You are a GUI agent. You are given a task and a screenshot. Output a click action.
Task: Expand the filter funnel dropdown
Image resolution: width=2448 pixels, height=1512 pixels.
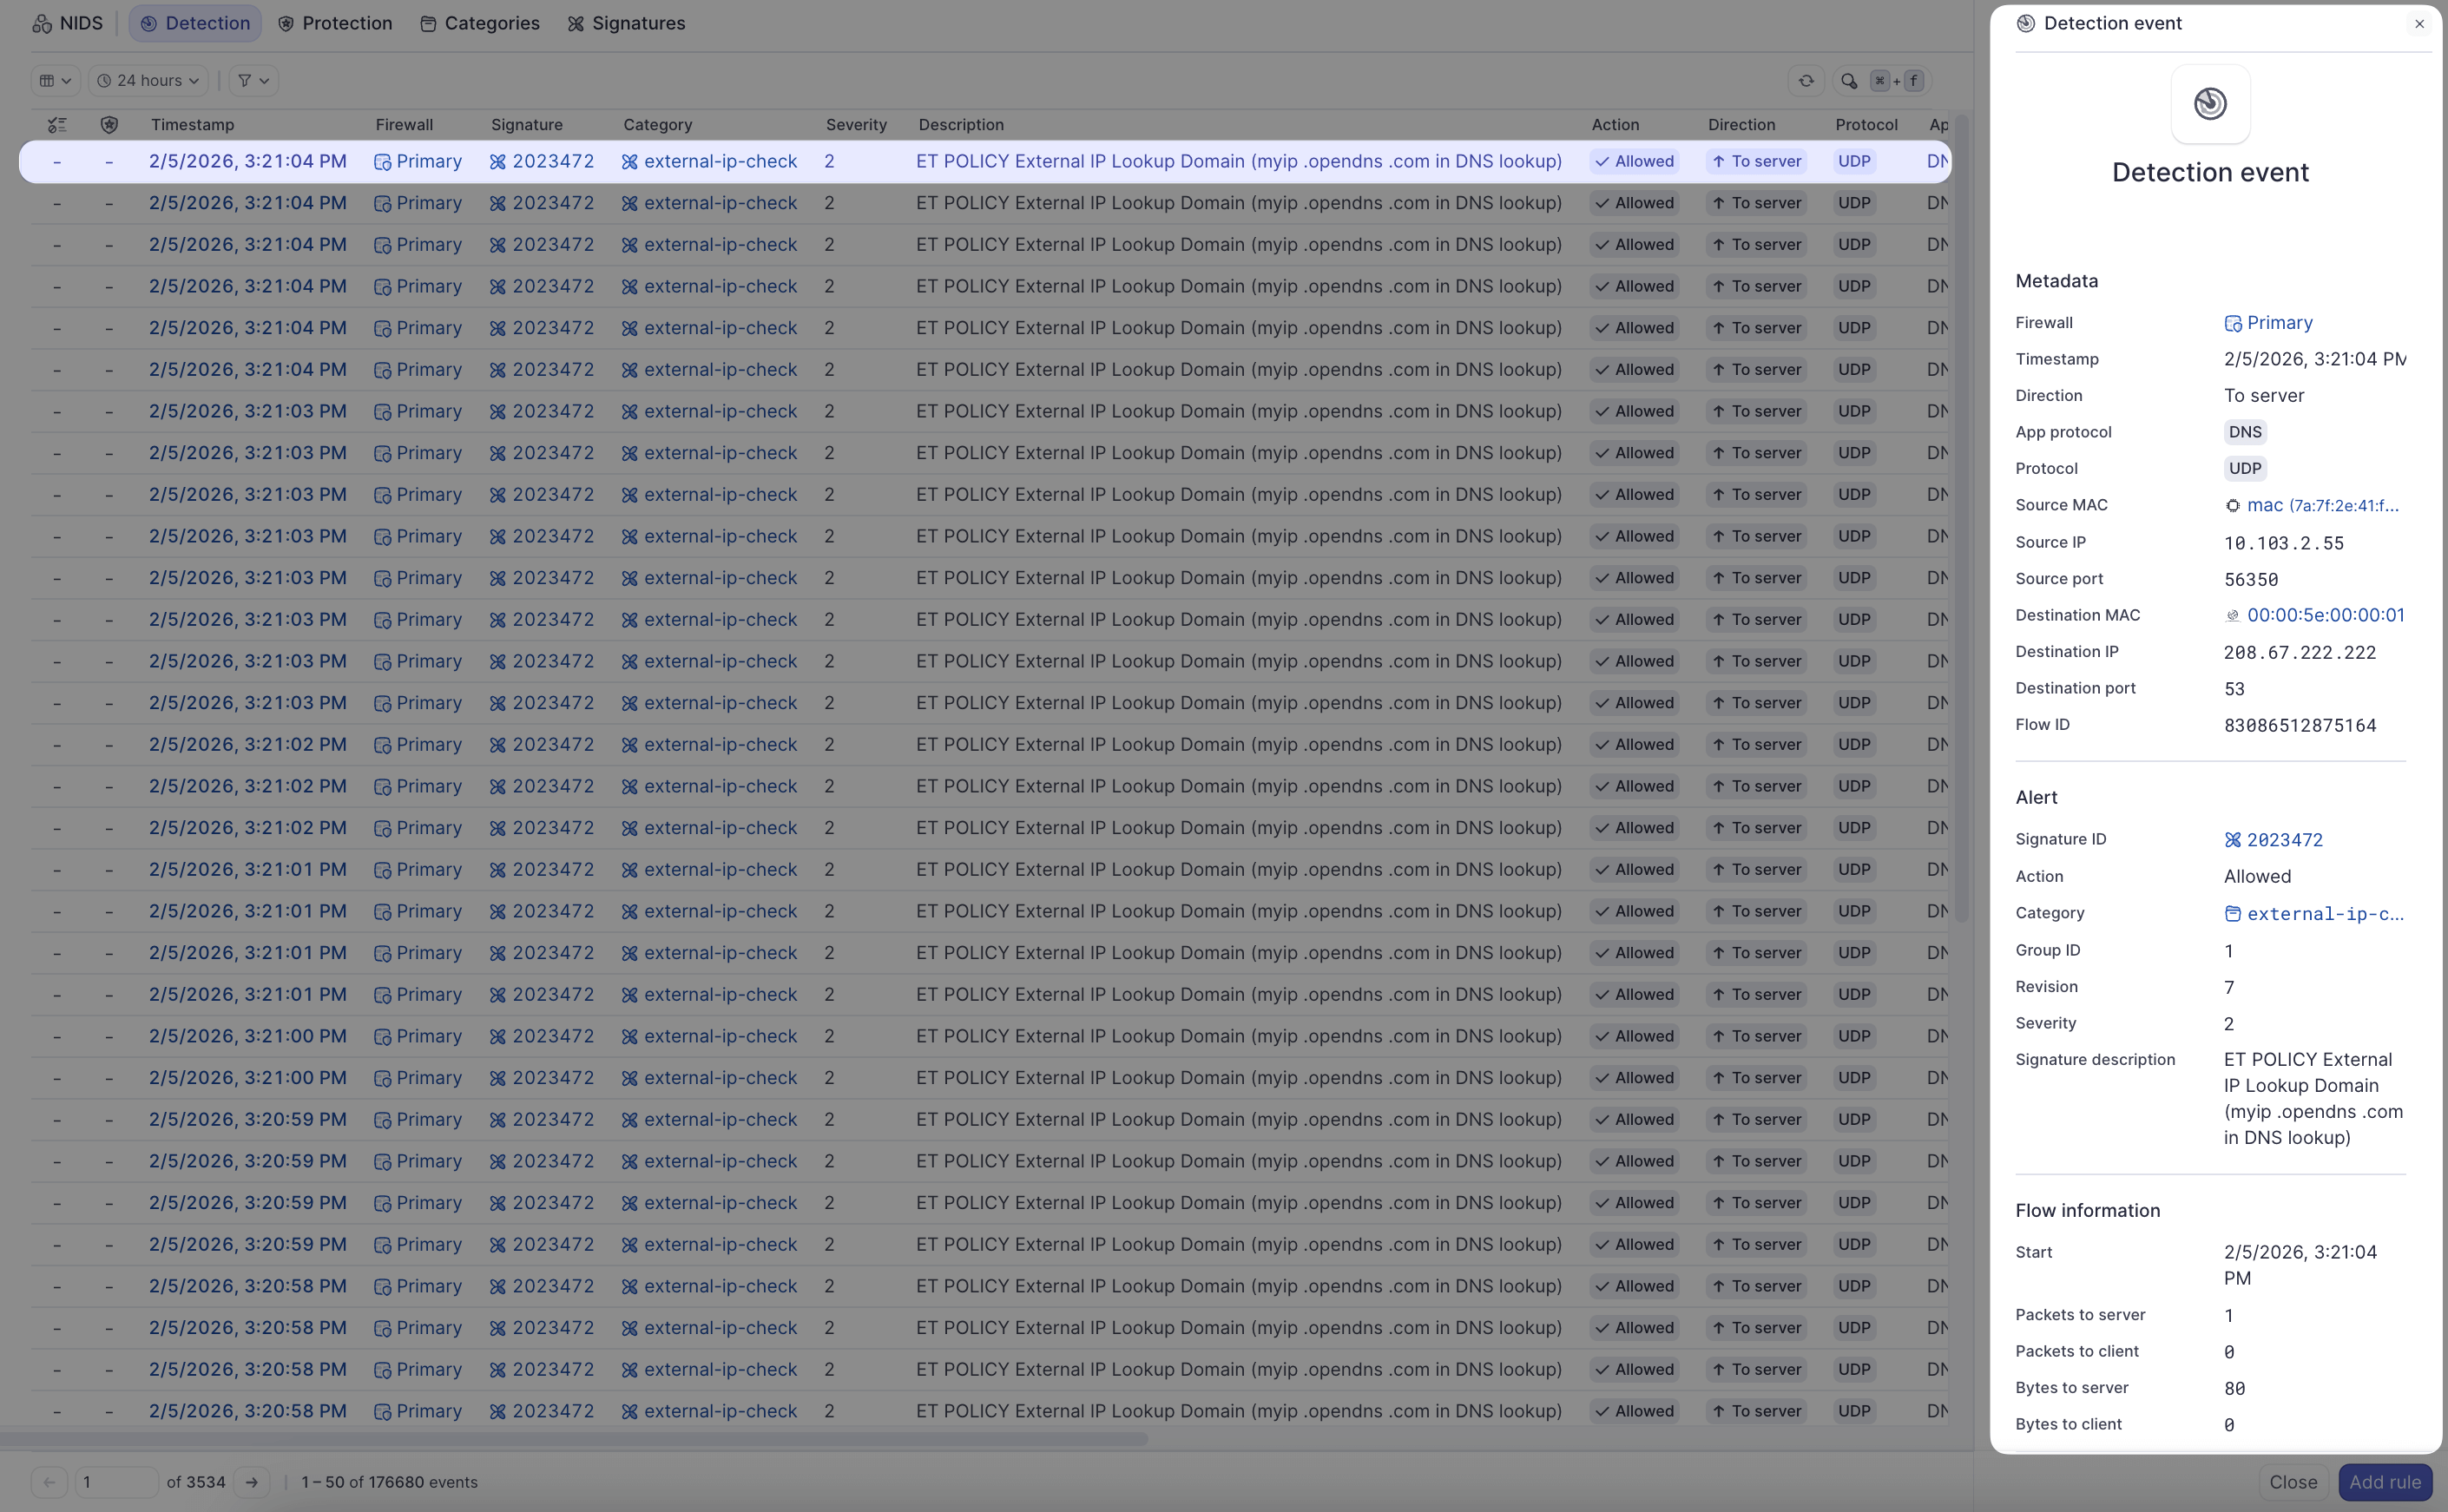(253, 81)
